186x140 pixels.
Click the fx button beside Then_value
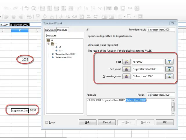tap(126, 69)
